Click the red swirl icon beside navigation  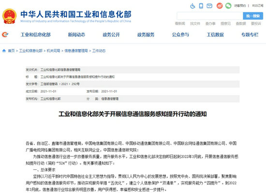point(5,35)
